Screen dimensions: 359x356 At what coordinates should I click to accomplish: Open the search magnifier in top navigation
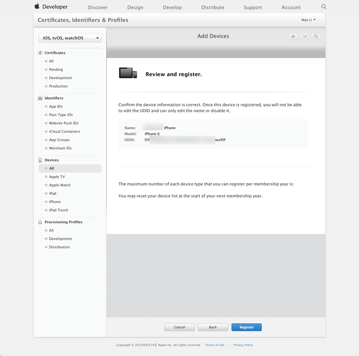coord(324,7)
